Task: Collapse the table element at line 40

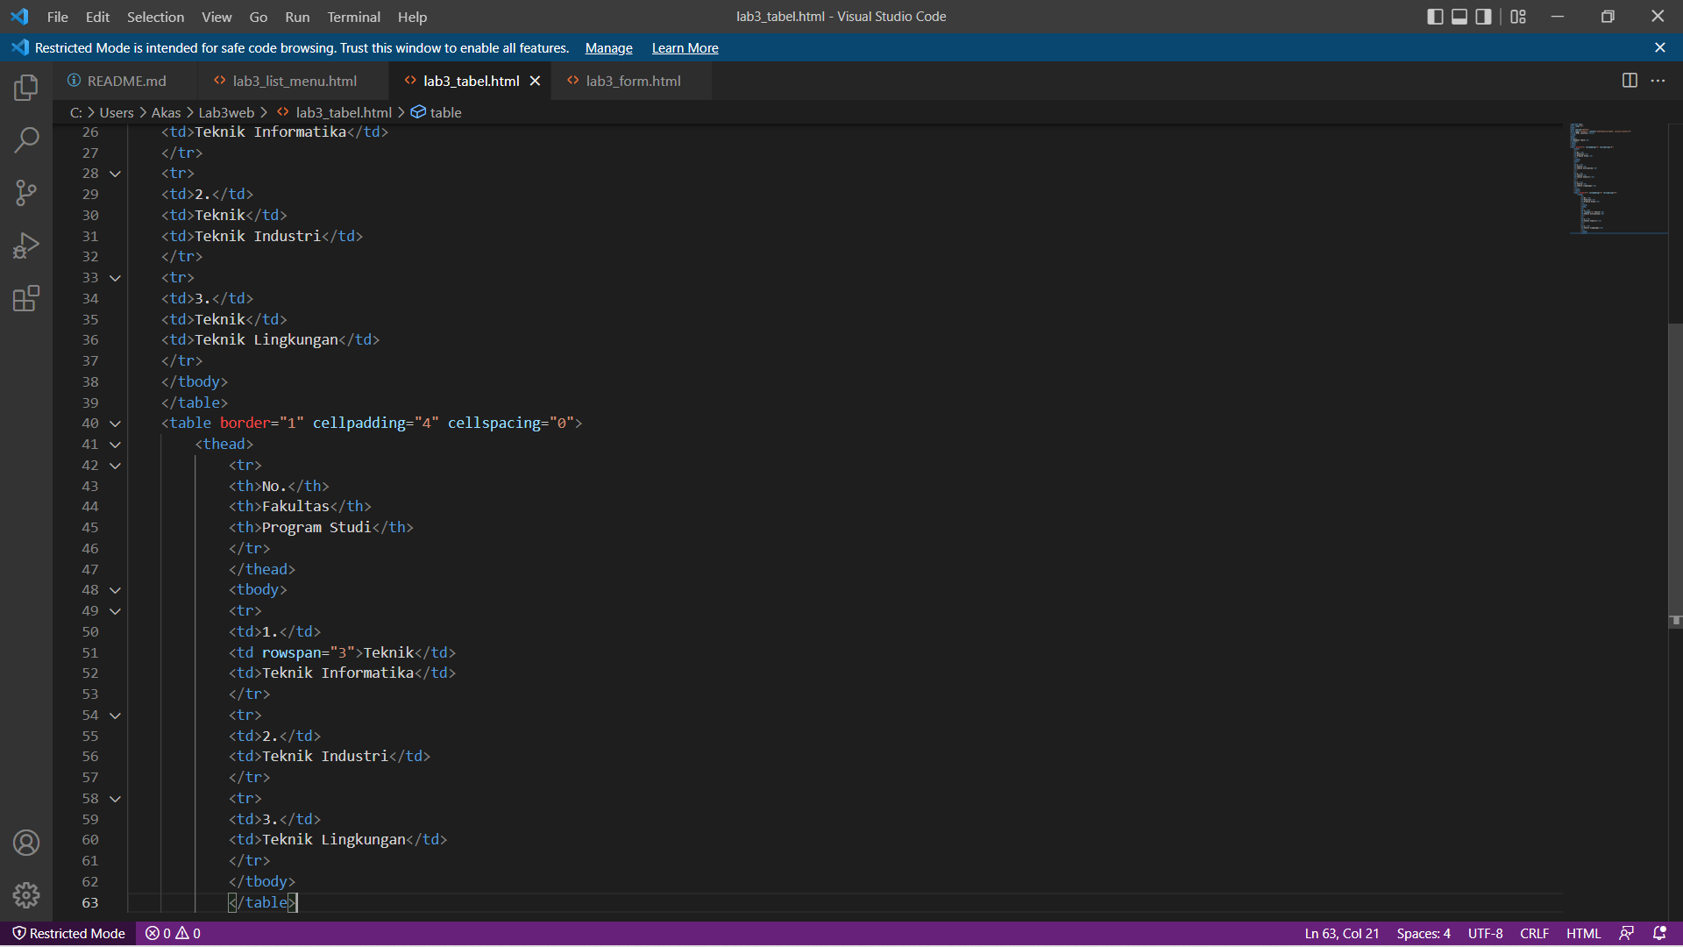Action: [115, 424]
